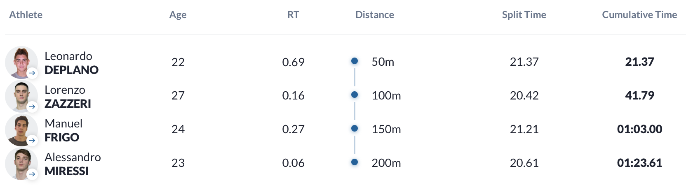The width and height of the screenshot is (686, 185).
Task: Click the arrow icon on Alessandro Miressi's photo
Action: (32, 174)
